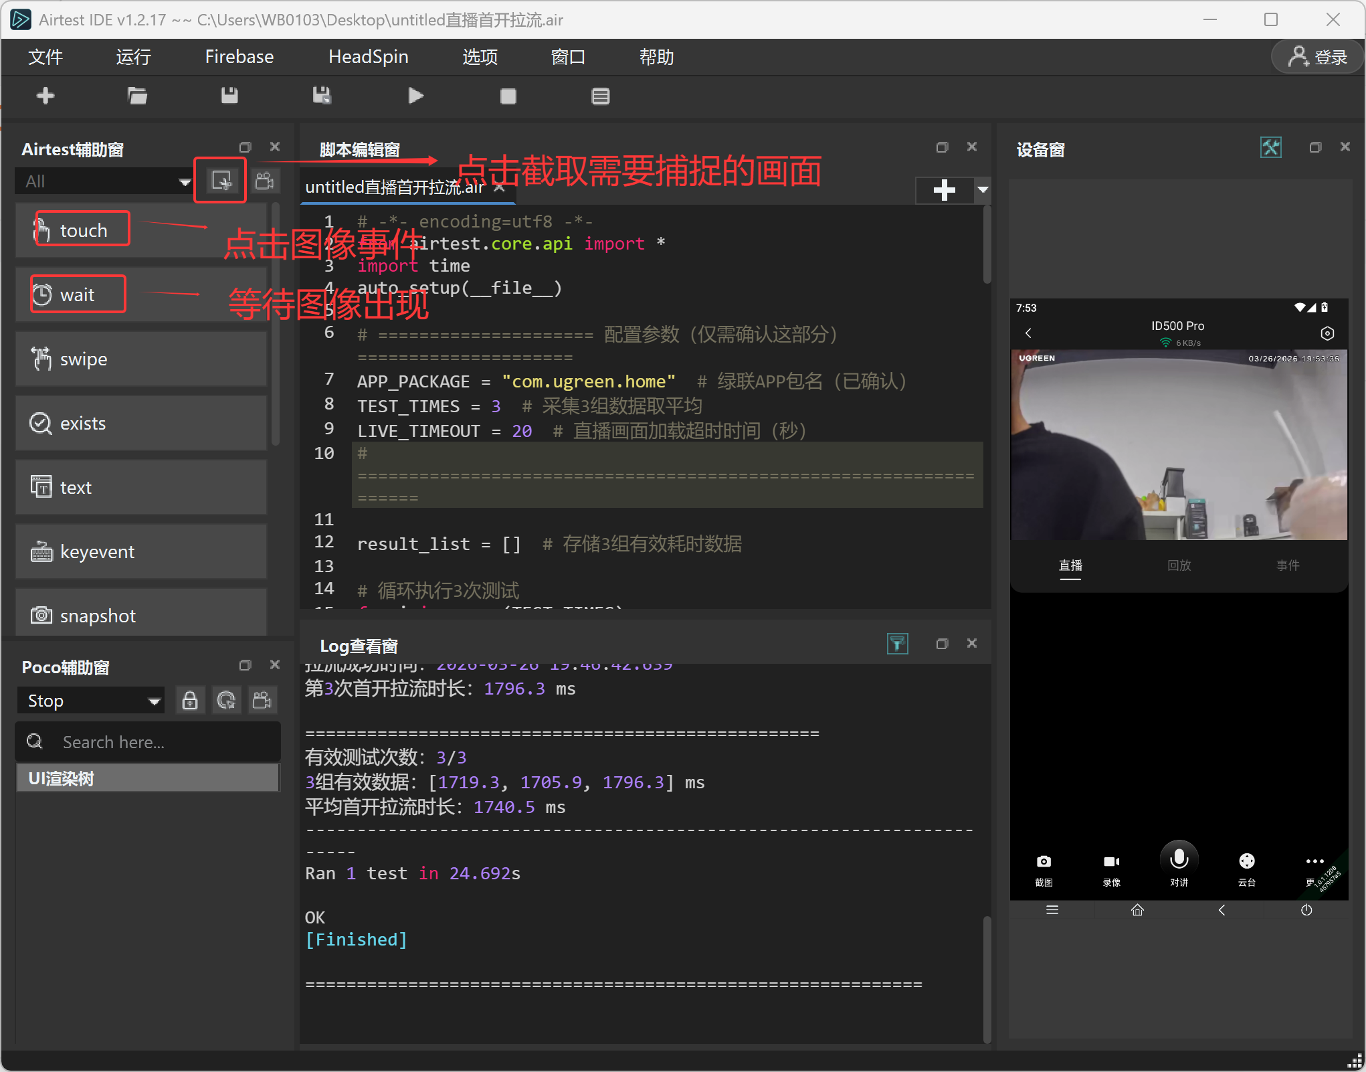Click the Run script play button

pos(415,96)
